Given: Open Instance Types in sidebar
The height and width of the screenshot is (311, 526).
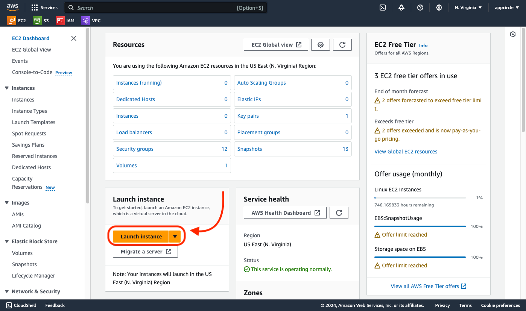Looking at the screenshot, I should pos(29,111).
